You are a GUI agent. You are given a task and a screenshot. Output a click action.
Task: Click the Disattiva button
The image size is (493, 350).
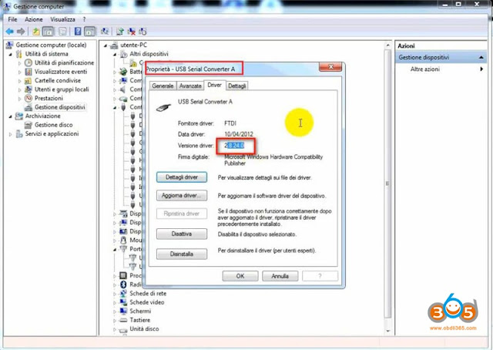(x=182, y=234)
